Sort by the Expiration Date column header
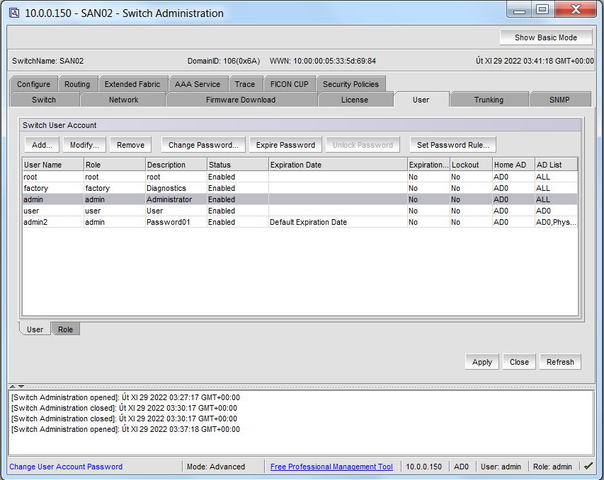Viewport: 604px width, 480px height. [x=338, y=165]
